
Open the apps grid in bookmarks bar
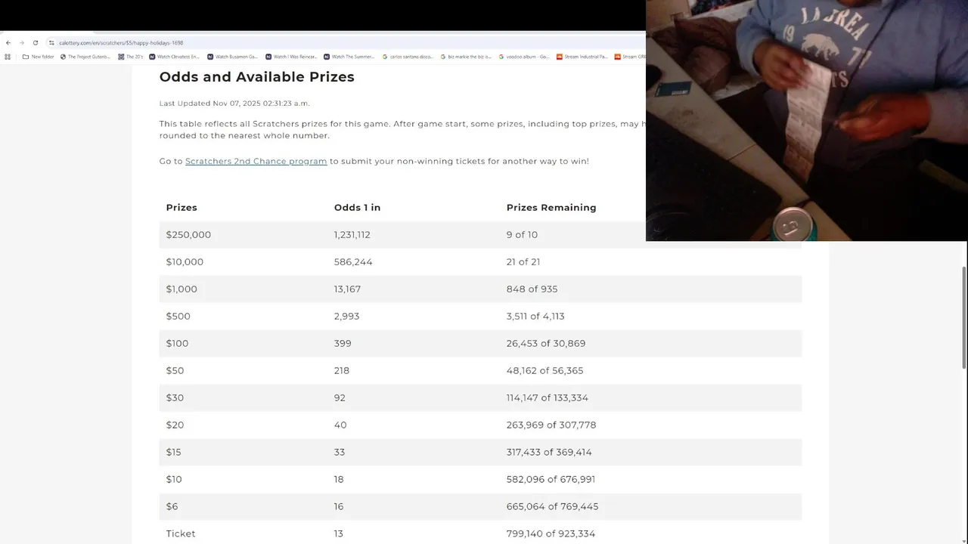tap(8, 57)
